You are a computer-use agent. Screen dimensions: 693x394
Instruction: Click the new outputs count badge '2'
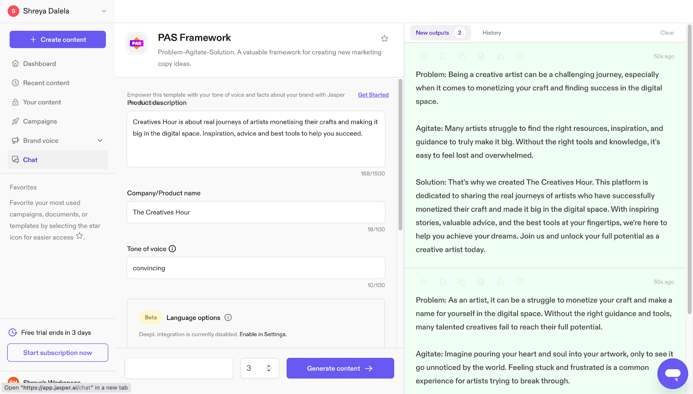tap(460, 33)
